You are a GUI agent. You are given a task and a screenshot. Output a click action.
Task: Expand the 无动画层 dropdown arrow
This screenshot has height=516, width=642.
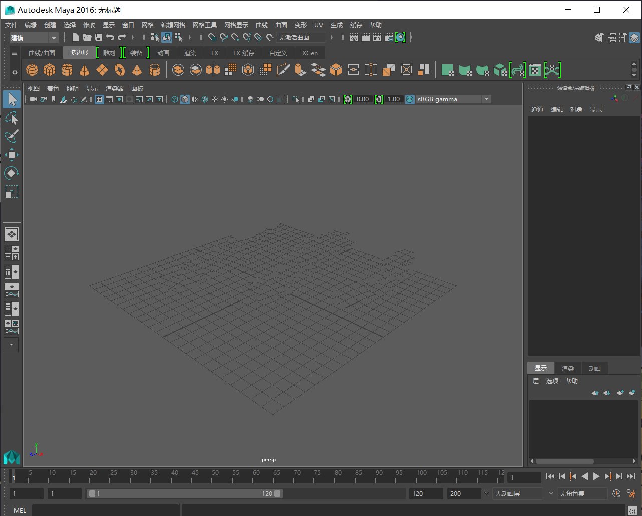(x=486, y=493)
